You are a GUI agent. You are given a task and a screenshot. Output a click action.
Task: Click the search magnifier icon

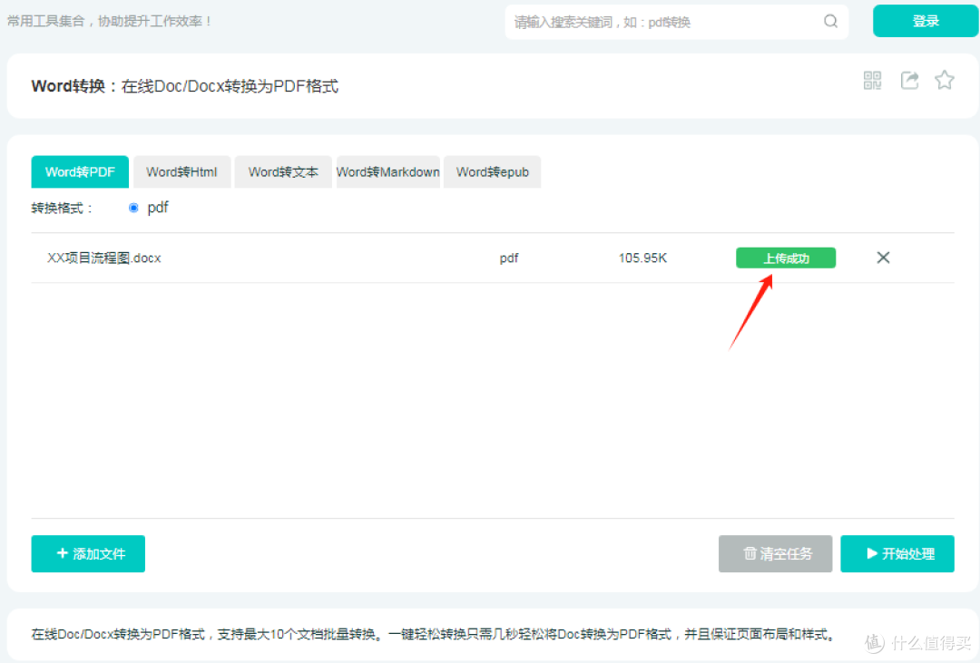830,21
